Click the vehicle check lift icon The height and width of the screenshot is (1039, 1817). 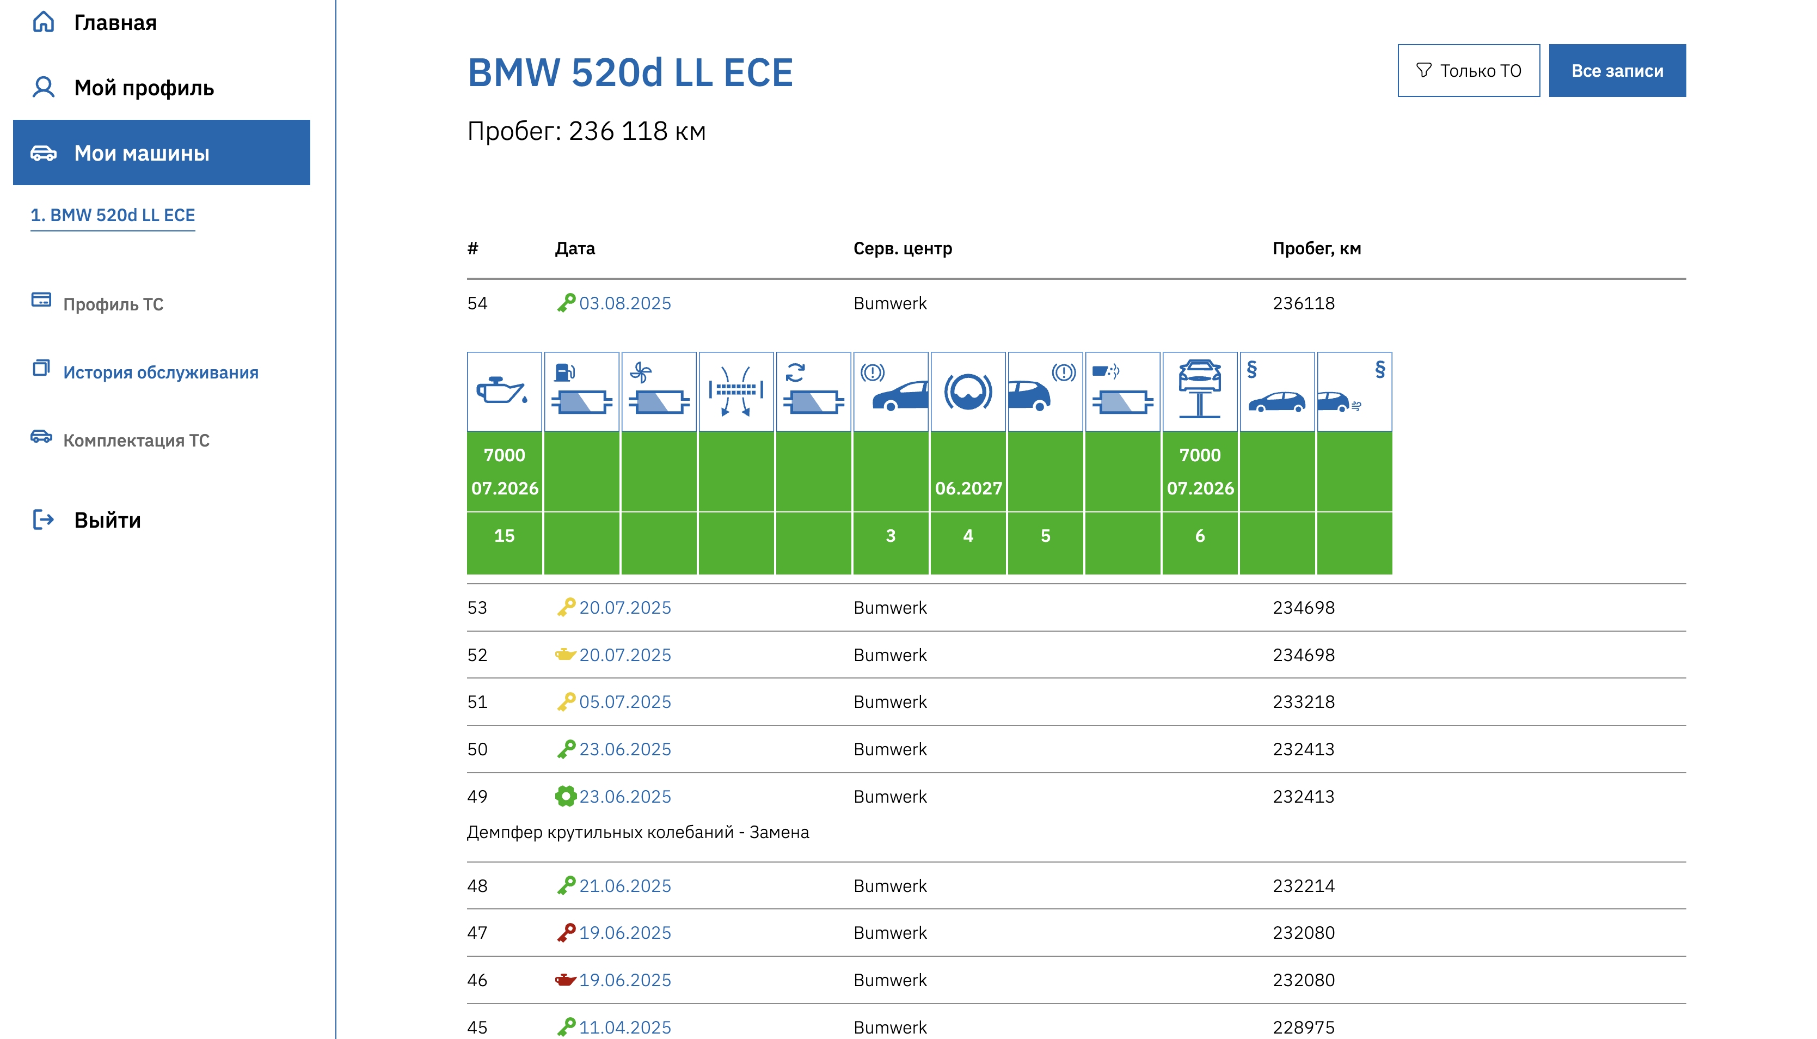[x=1199, y=391]
